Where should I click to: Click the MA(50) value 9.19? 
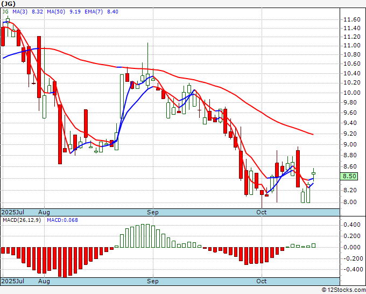click(x=75, y=12)
